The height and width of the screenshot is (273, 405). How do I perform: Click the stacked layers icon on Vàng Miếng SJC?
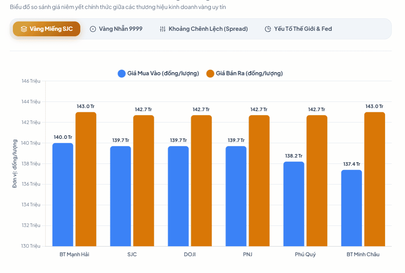pyautogui.click(x=24, y=29)
